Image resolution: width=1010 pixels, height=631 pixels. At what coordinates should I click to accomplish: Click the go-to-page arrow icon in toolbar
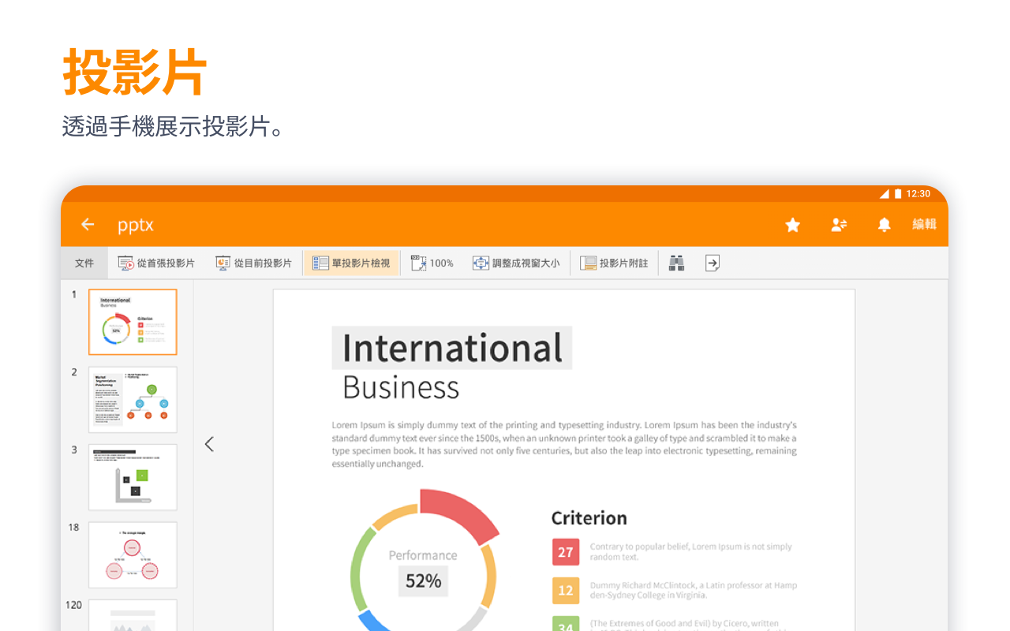(713, 263)
